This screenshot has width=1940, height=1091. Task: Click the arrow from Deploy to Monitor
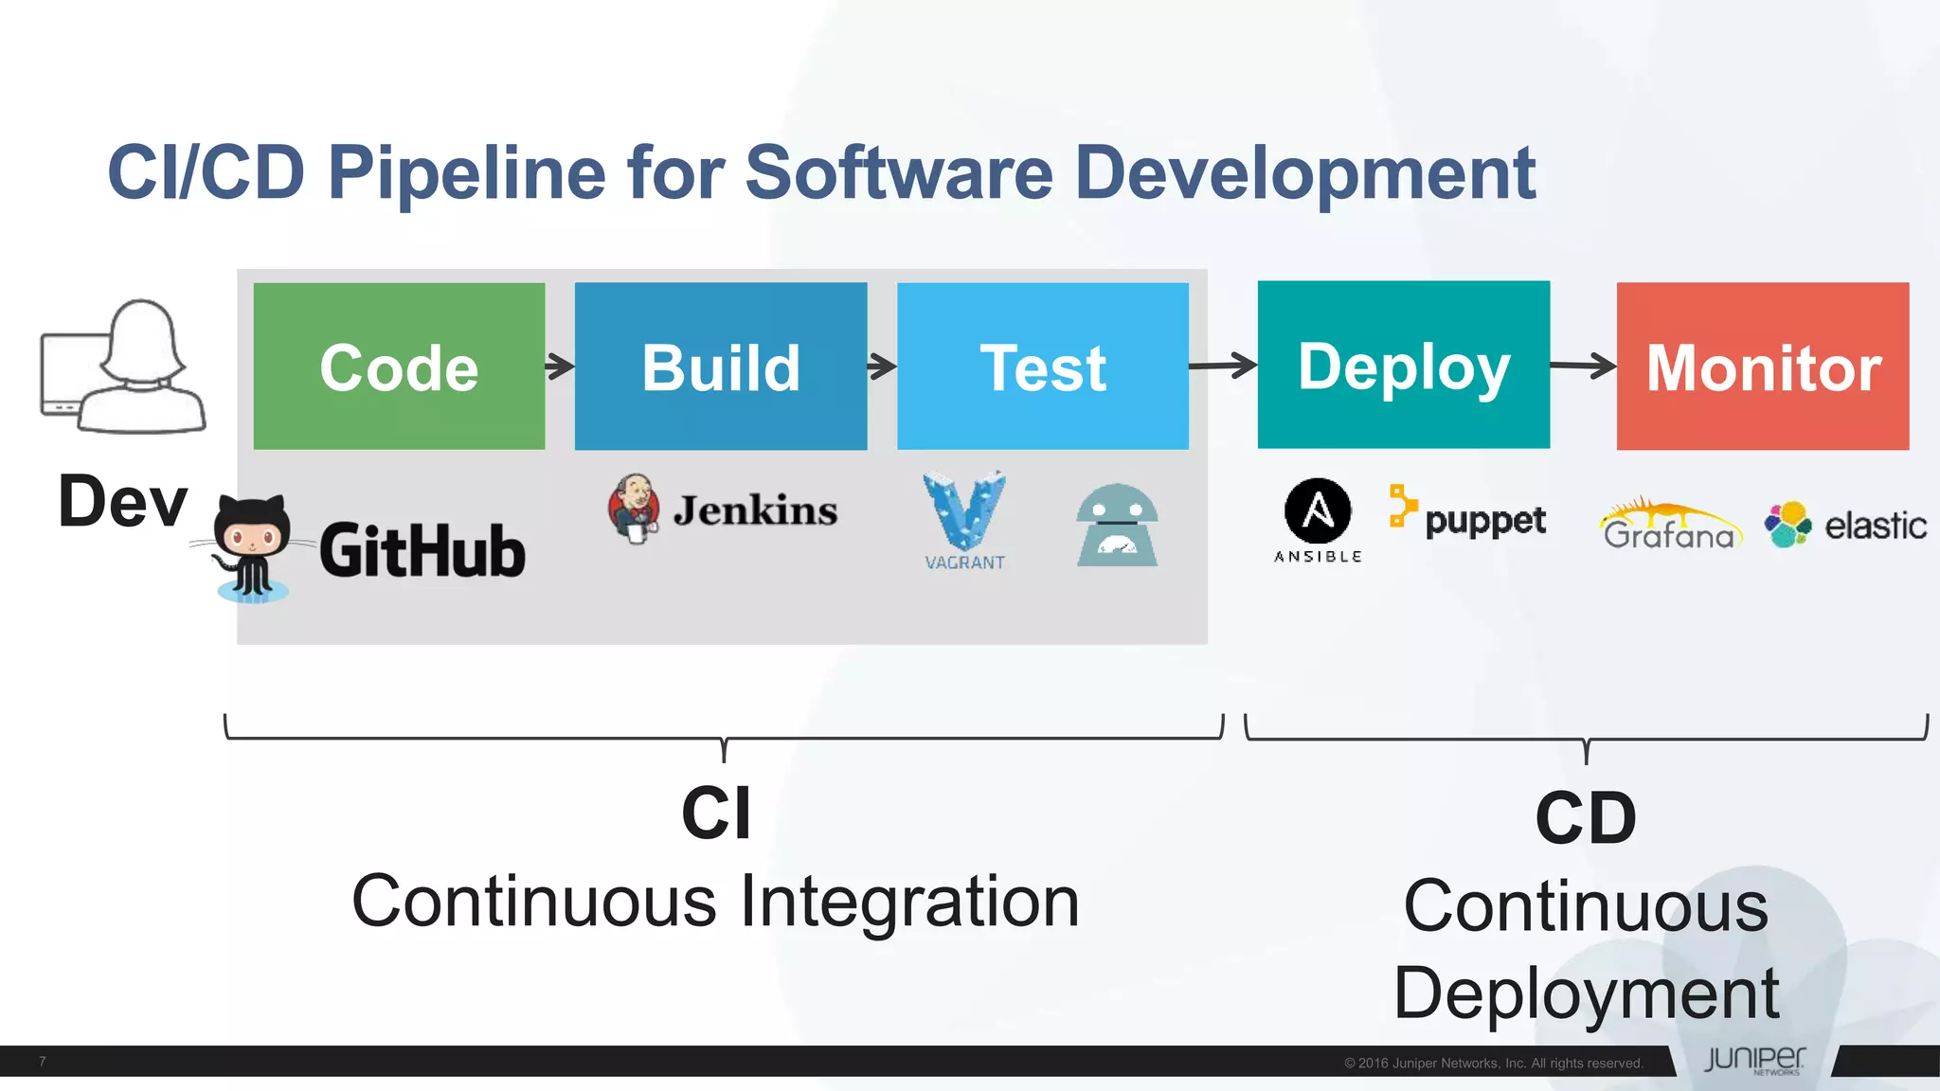point(1584,366)
